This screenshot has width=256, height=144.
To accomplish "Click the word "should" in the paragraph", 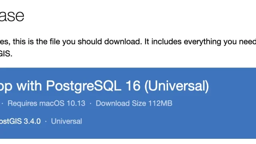I will [x=90, y=42].
